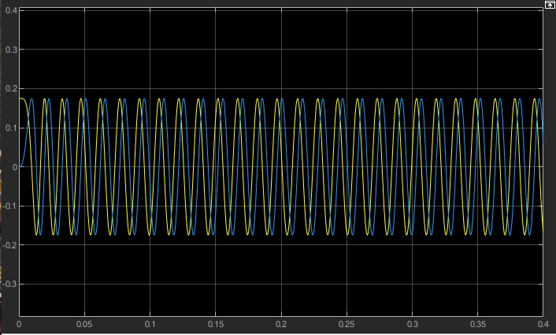Select the y-axis tick label 0.1
The width and height of the screenshot is (556, 335).
point(11,128)
